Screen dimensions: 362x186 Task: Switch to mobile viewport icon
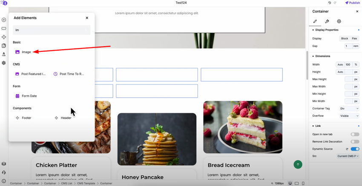click(303, 183)
